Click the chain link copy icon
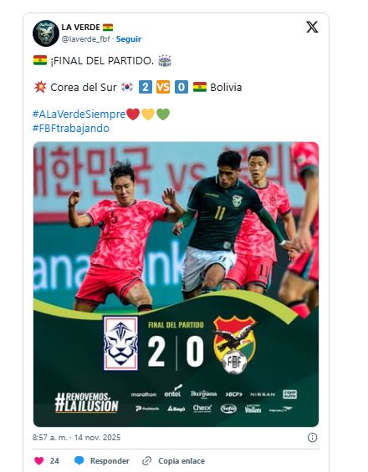The height and width of the screenshot is (472, 368). tap(146, 461)
